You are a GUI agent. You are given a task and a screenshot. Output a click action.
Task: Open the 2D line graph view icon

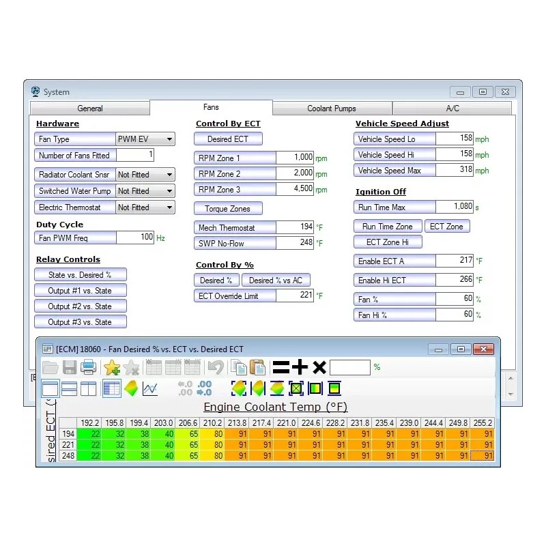pos(150,389)
